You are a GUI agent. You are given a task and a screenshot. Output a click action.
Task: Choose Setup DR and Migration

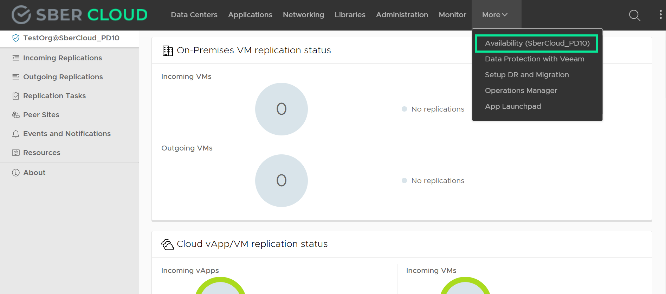tap(527, 75)
